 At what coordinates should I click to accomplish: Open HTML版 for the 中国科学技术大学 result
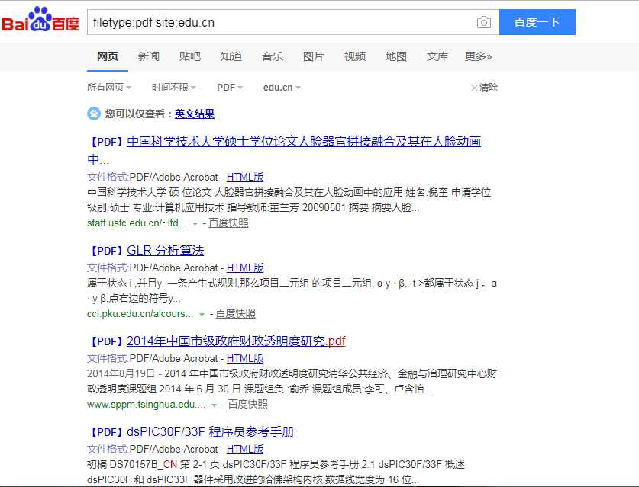coord(245,177)
